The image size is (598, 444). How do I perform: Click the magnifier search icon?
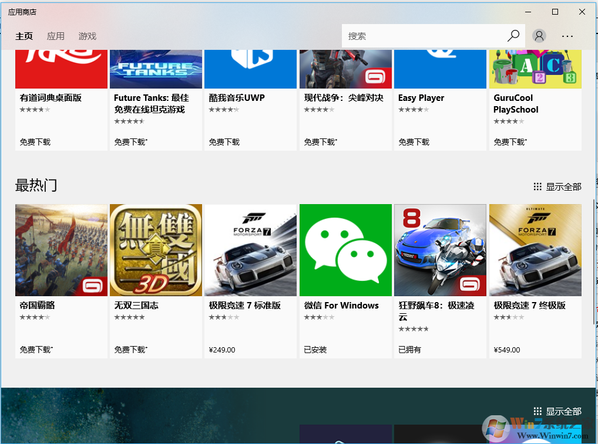[x=513, y=36]
